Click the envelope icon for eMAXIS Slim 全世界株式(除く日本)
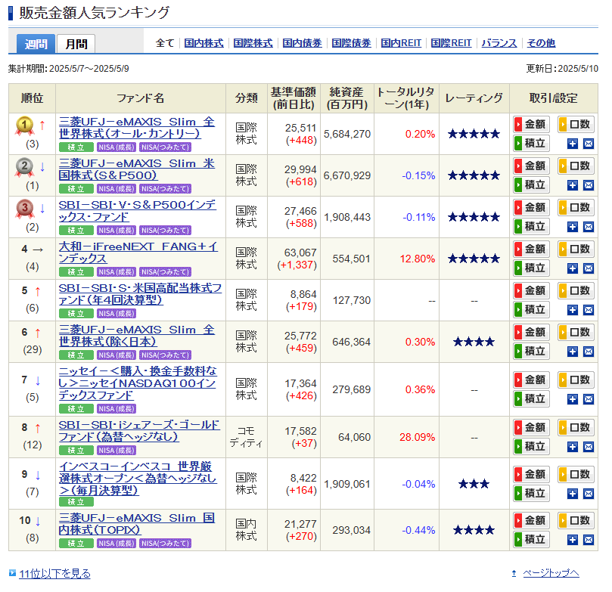The height and width of the screenshot is (592, 612). click(589, 352)
